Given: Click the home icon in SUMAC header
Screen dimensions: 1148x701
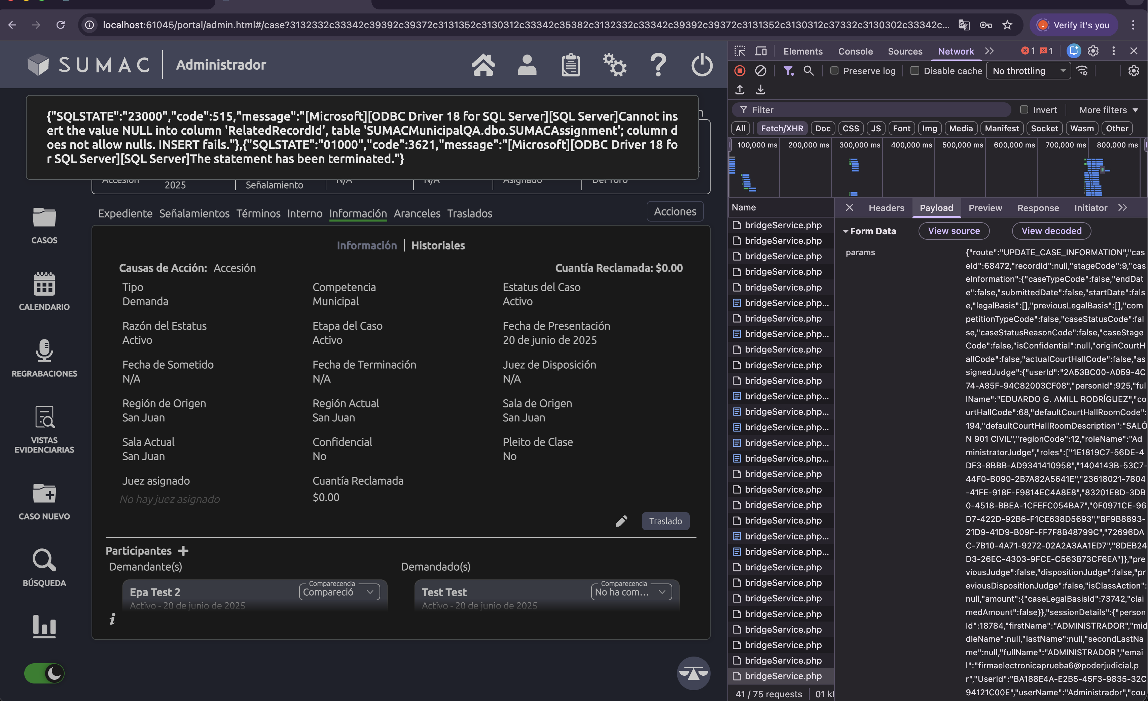Looking at the screenshot, I should point(483,65).
